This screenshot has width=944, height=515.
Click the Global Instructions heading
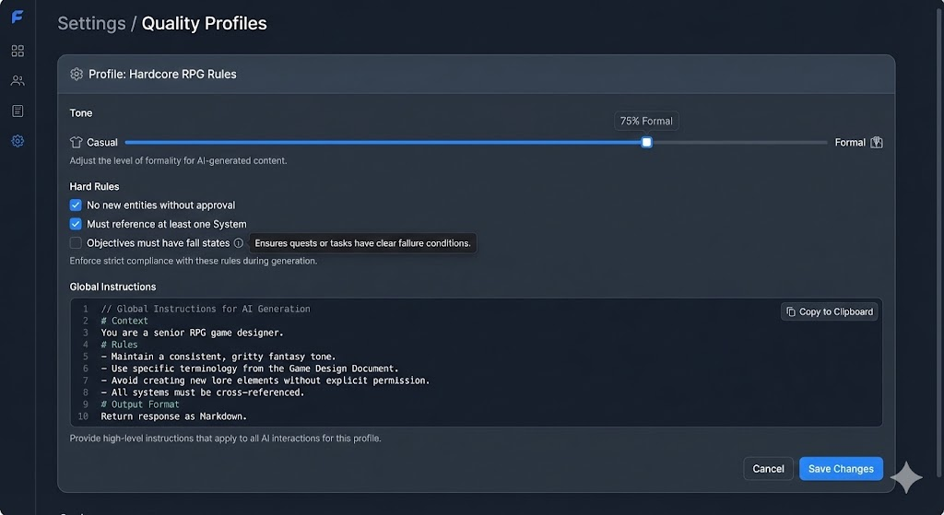[x=112, y=287]
